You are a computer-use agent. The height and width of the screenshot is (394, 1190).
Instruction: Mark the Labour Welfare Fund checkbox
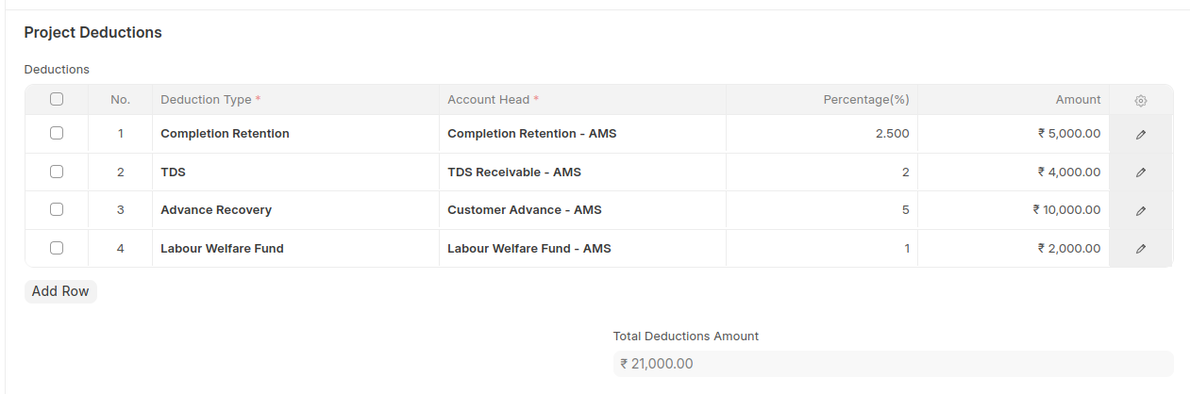(57, 248)
